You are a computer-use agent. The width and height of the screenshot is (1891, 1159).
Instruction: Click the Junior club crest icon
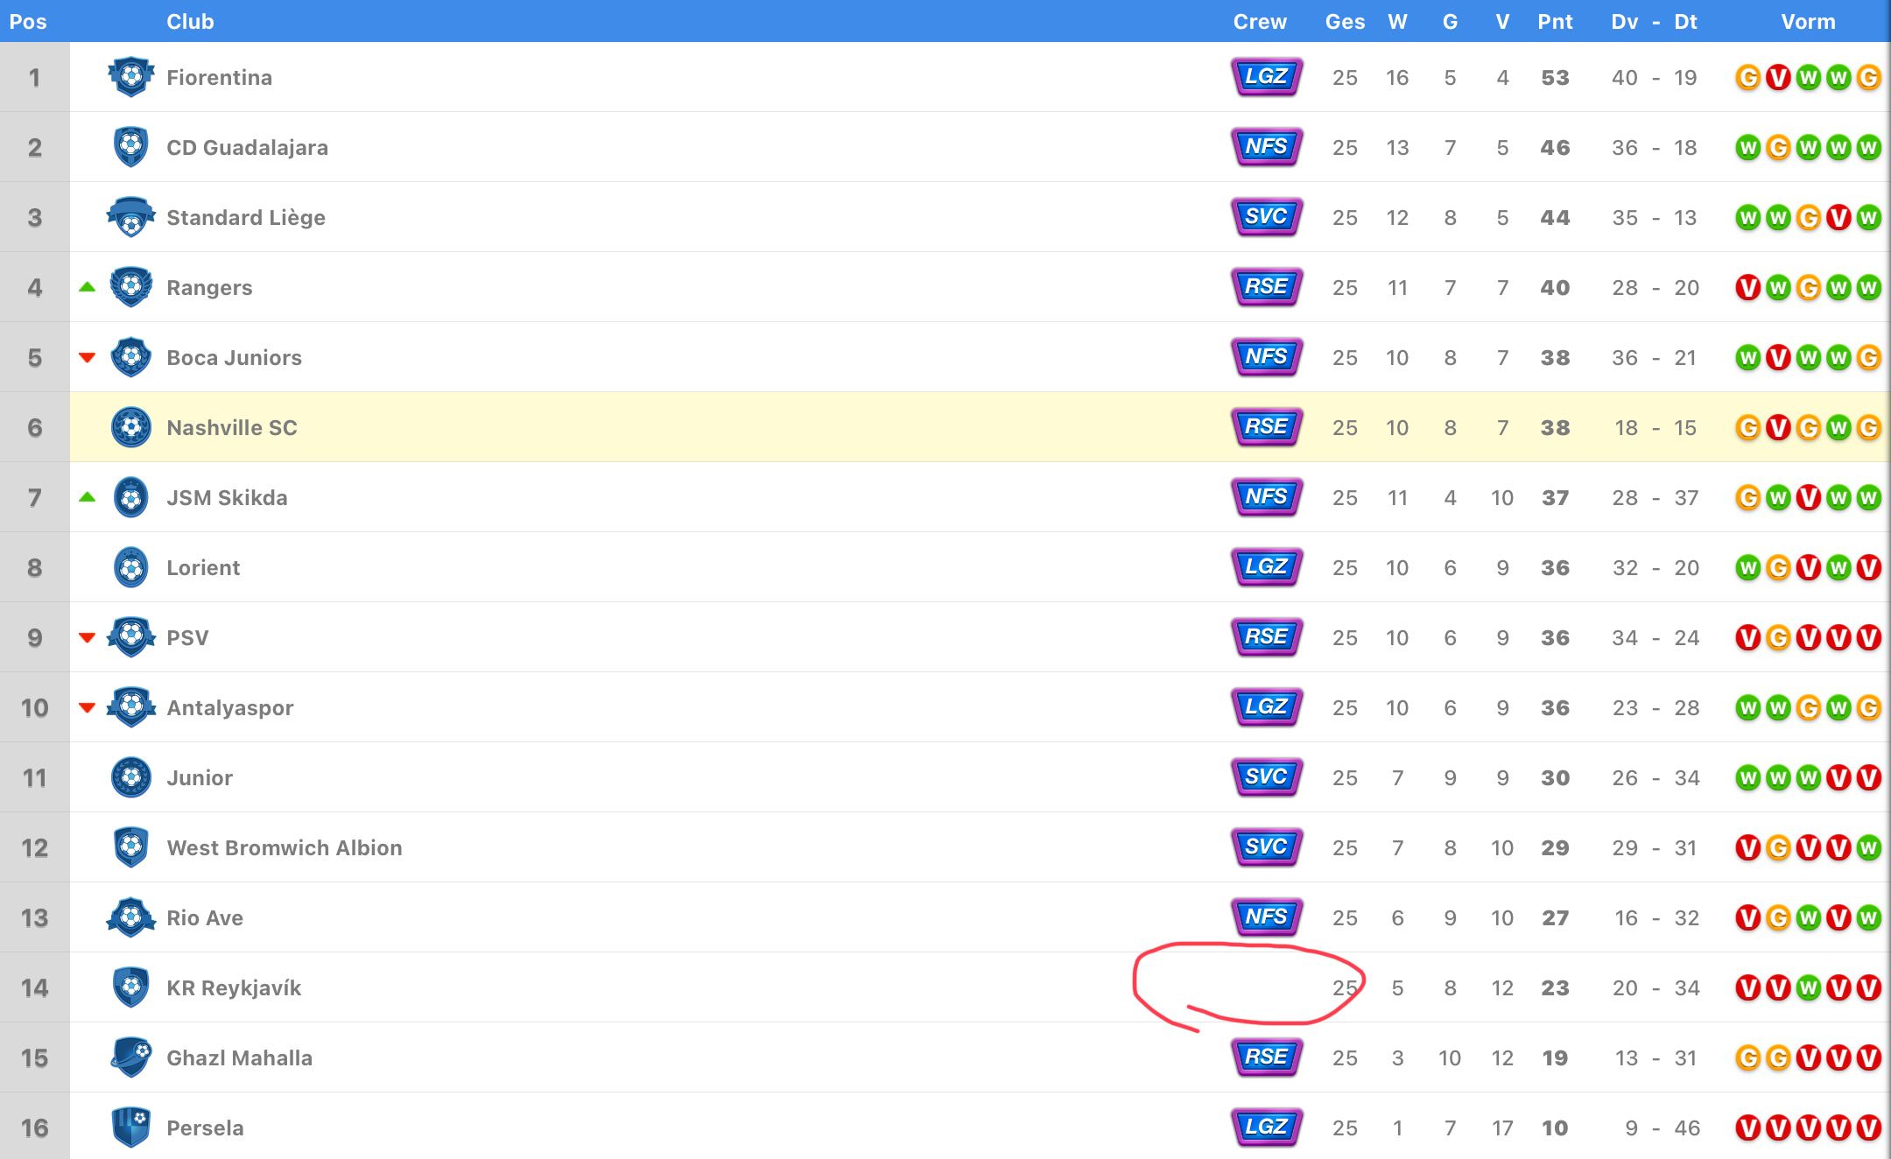(131, 777)
